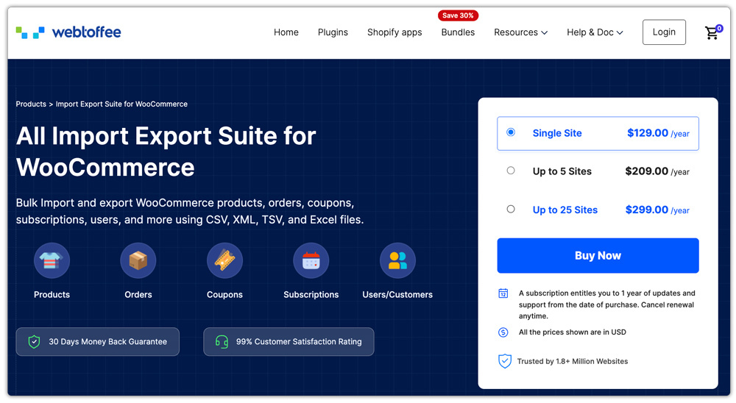
Task: Click the dollar icon beside USD note
Action: pos(503,332)
